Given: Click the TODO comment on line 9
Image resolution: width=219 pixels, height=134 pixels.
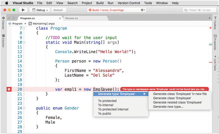Looking at the screenshot, I should (81, 38).
